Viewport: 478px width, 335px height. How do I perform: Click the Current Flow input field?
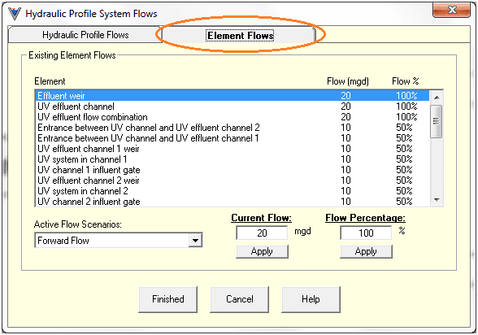(x=262, y=233)
